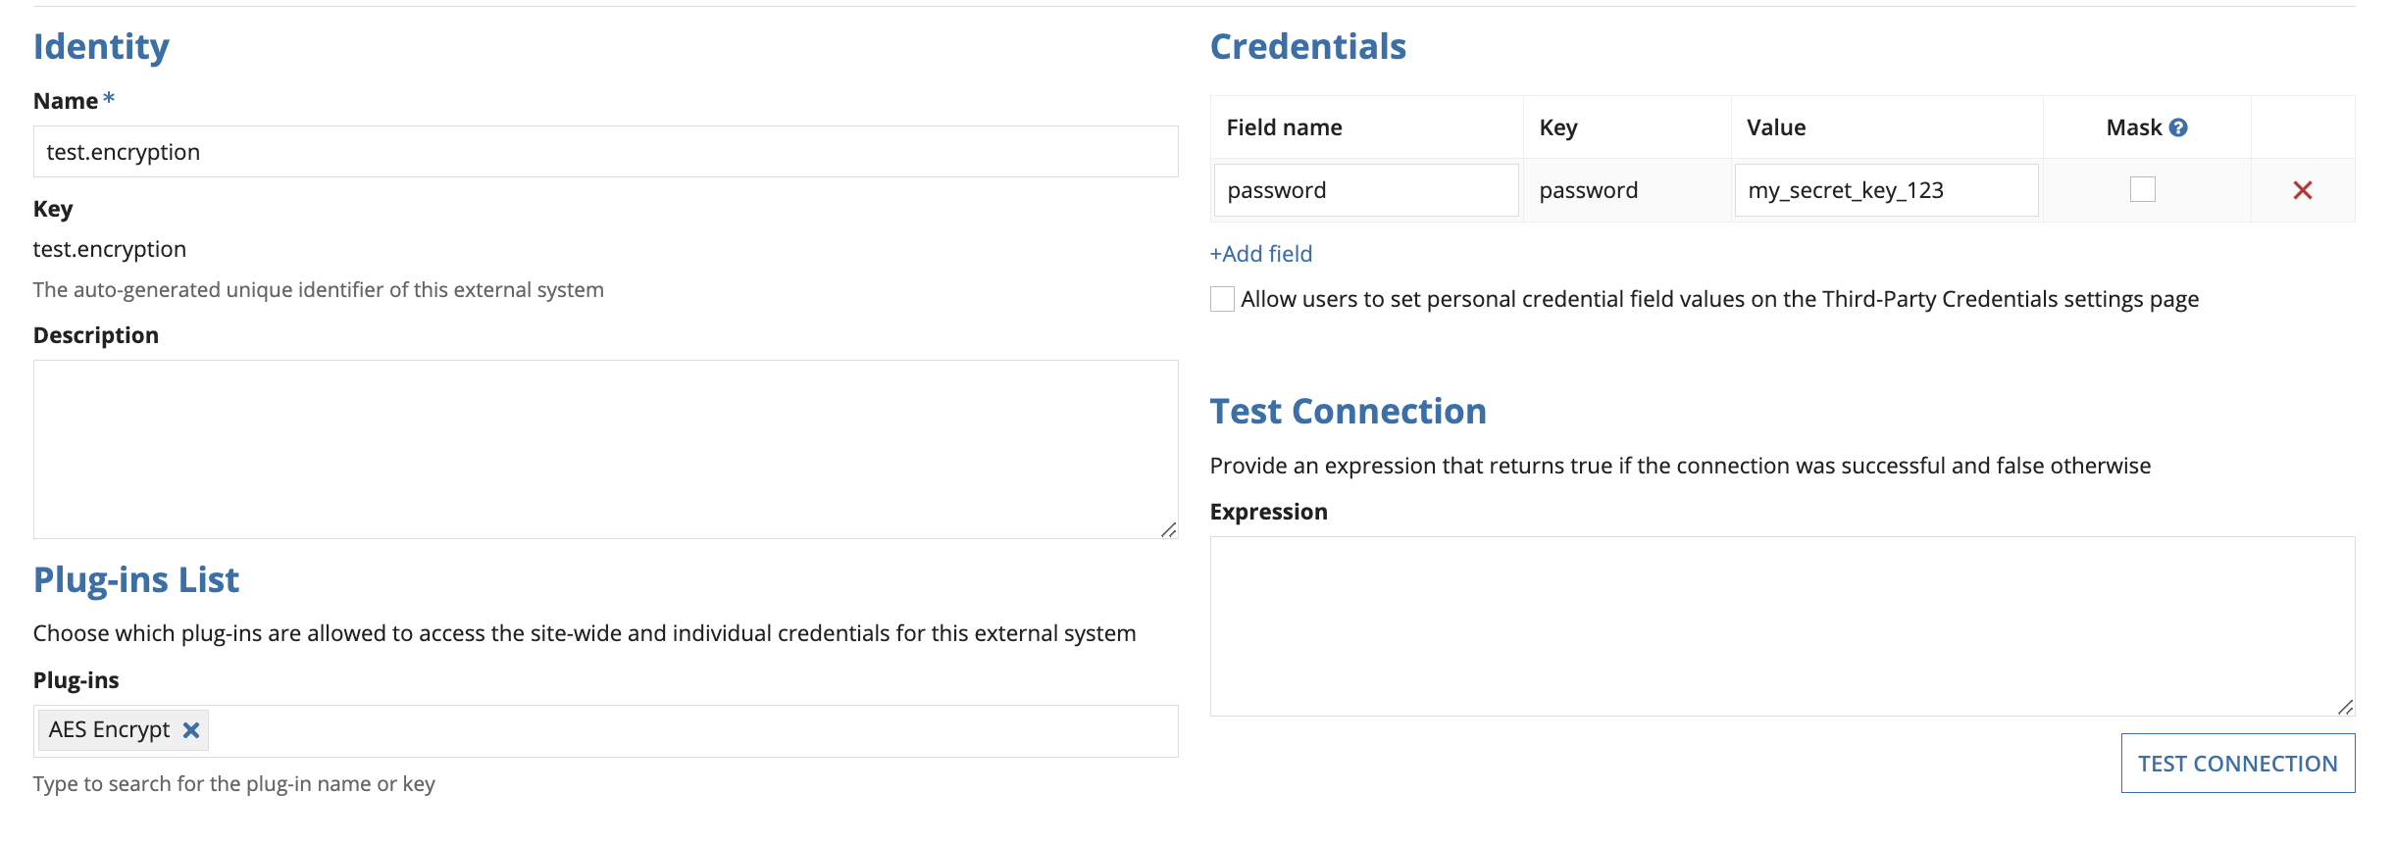Click the auto-generated unique identifier hint text

[x=319, y=290]
